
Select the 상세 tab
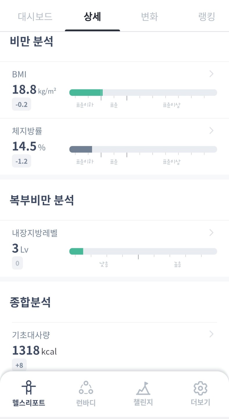click(x=92, y=17)
